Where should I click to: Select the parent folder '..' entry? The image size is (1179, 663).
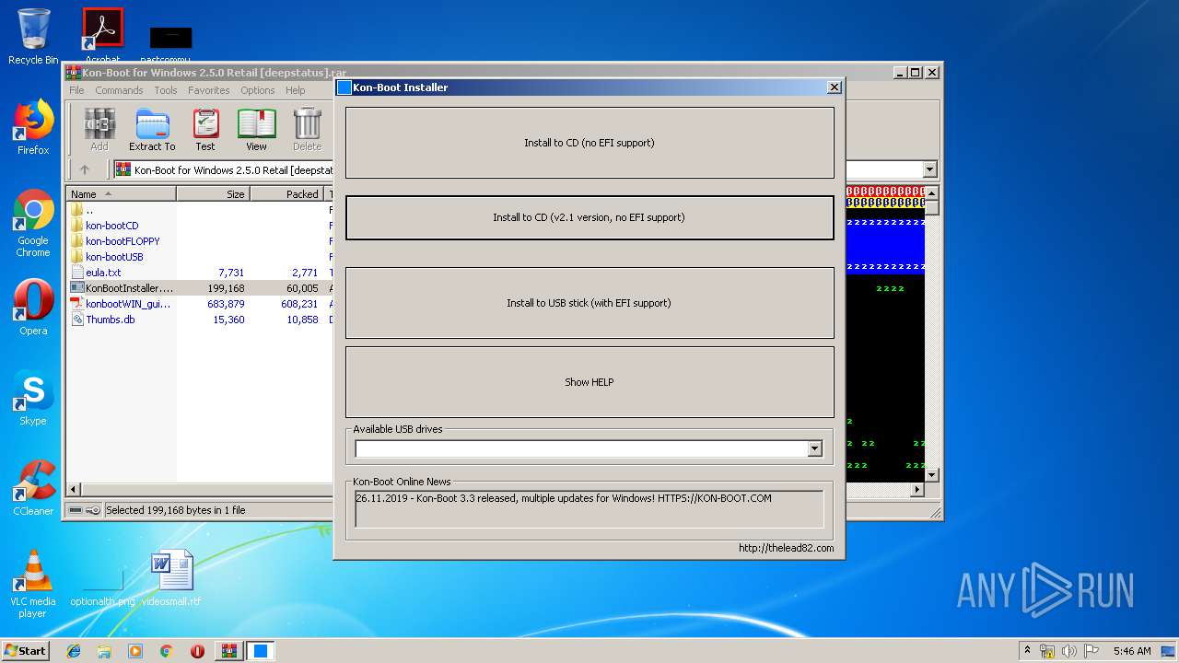[88, 210]
